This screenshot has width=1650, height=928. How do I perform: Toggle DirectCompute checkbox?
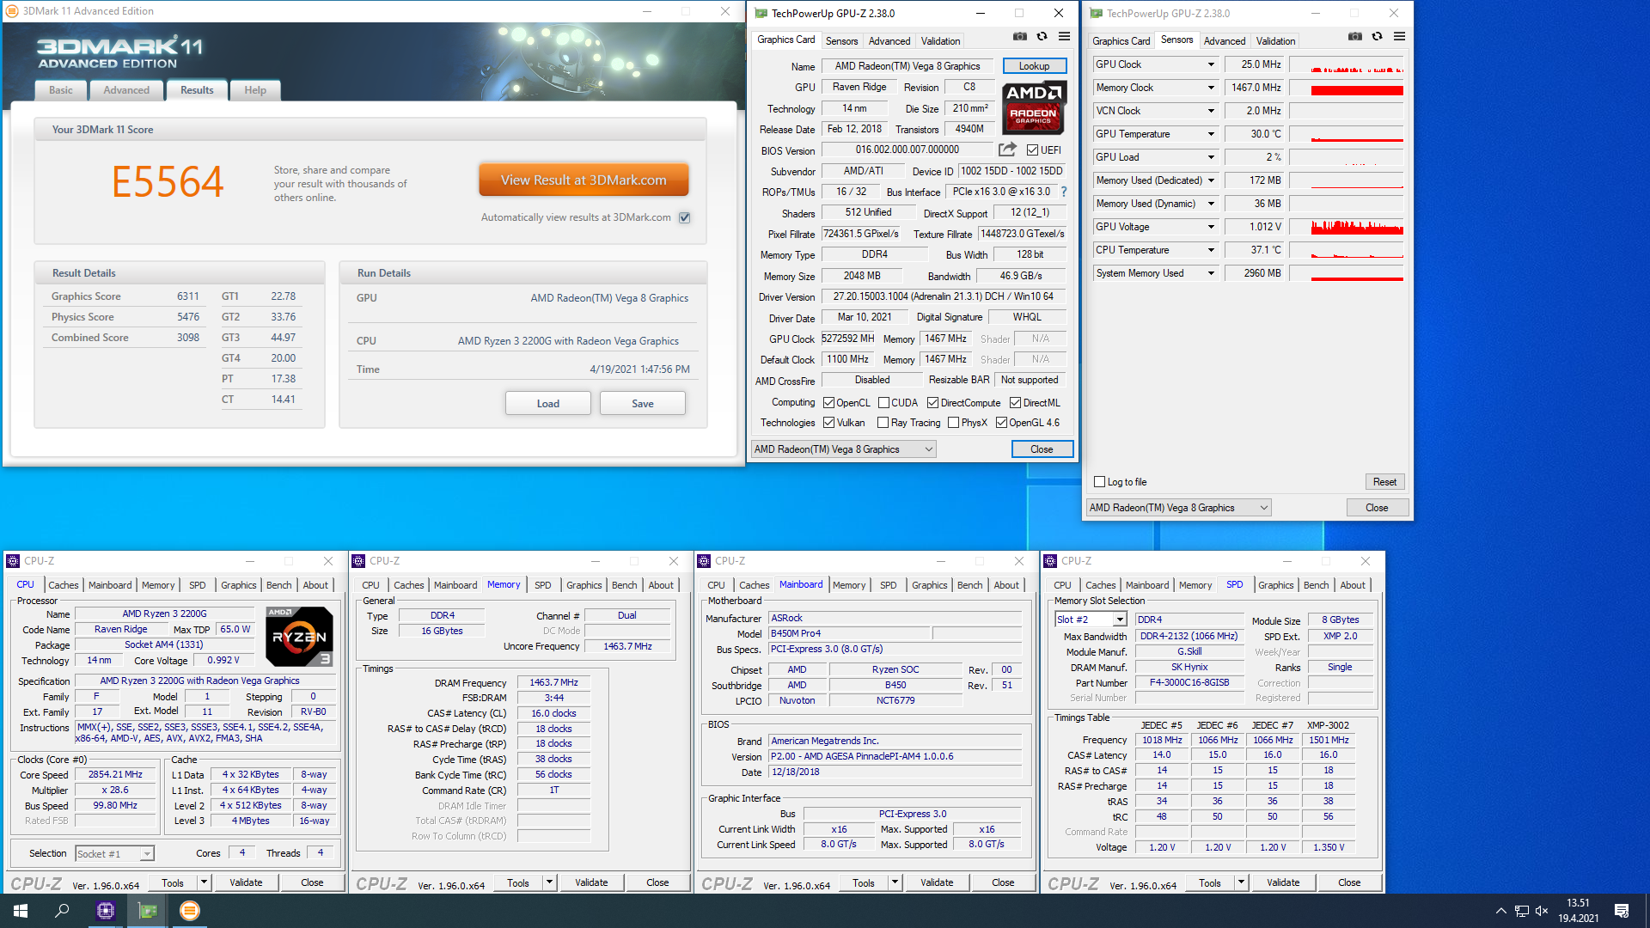click(932, 402)
